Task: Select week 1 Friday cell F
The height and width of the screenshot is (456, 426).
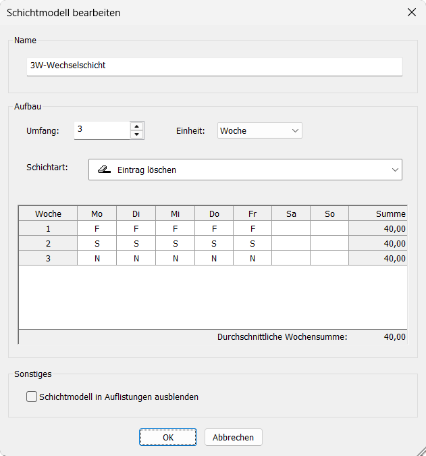Action: pyautogui.click(x=252, y=228)
